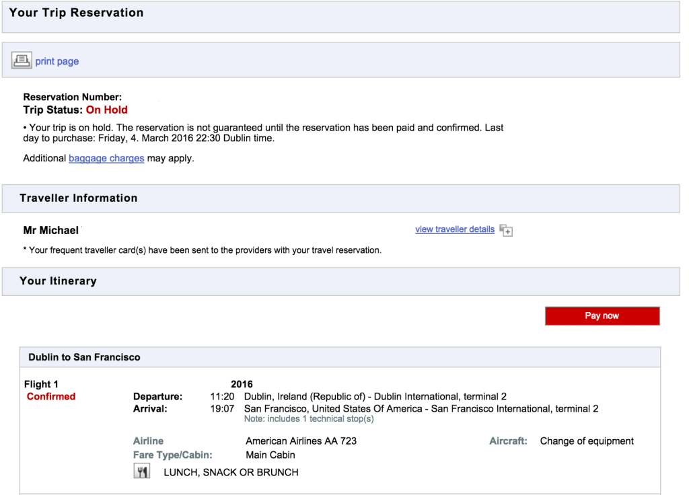Viewport: 689px width, 495px height.
Task: Select the Traveller Information section header
Action: [x=78, y=198]
